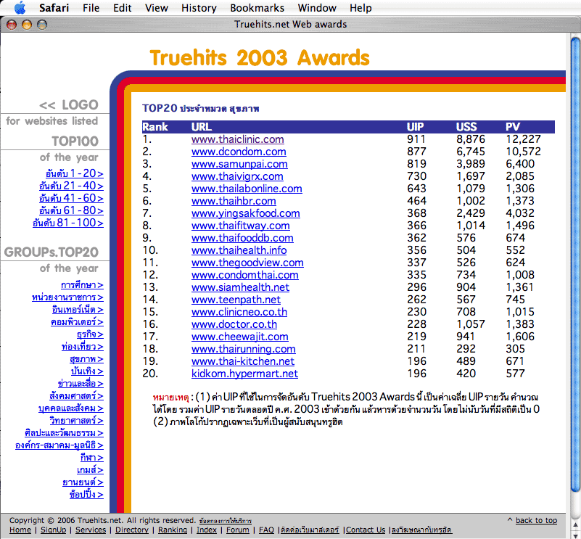Show Top100 ranks 21-40
This screenshot has height=539, width=581.
[x=71, y=186]
